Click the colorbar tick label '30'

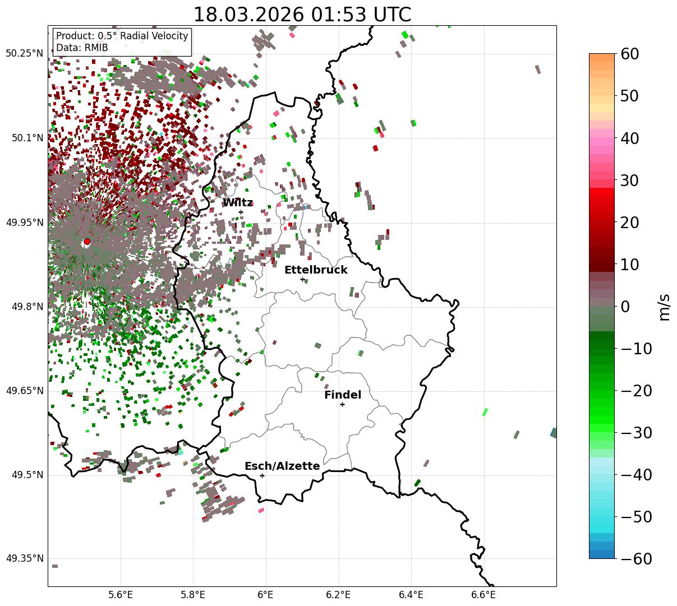point(629,180)
